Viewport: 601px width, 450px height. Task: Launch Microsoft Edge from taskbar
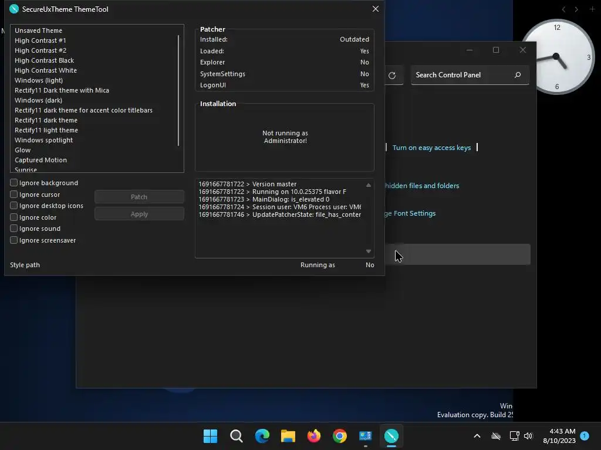[262, 436]
